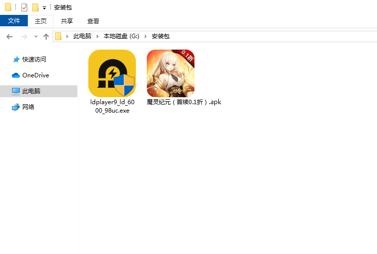
Task: Click the Properties checkmark icon in title bar
Action: (x=24, y=7)
